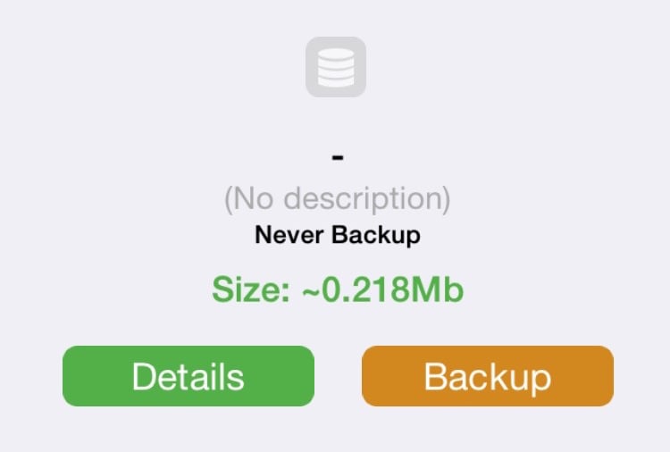Click the green 'Size: ~0.218Mb' text
Screen dimensions: 670x452
338,289
